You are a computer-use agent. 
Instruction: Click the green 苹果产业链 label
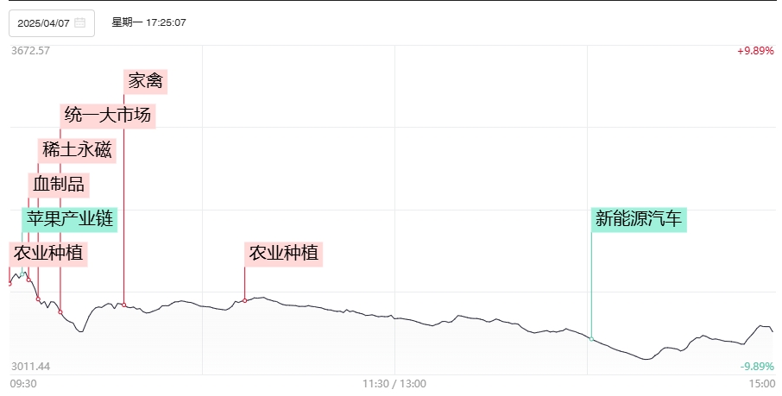coord(70,219)
